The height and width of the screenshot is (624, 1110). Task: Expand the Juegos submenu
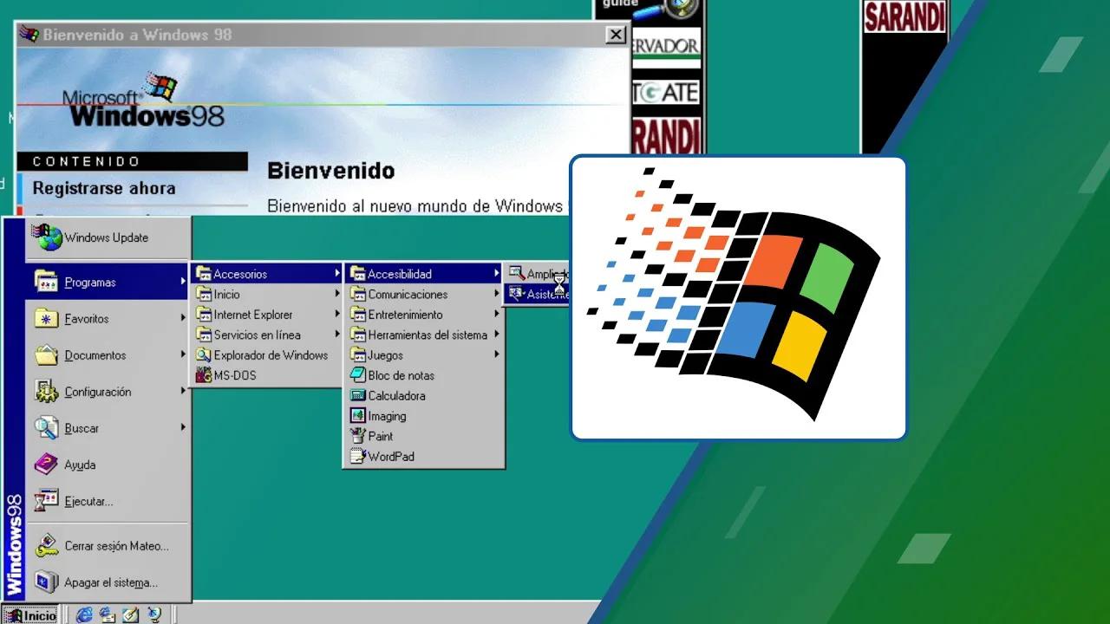click(424, 355)
